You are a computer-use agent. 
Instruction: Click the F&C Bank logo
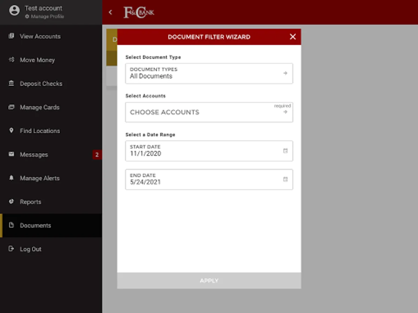(139, 13)
